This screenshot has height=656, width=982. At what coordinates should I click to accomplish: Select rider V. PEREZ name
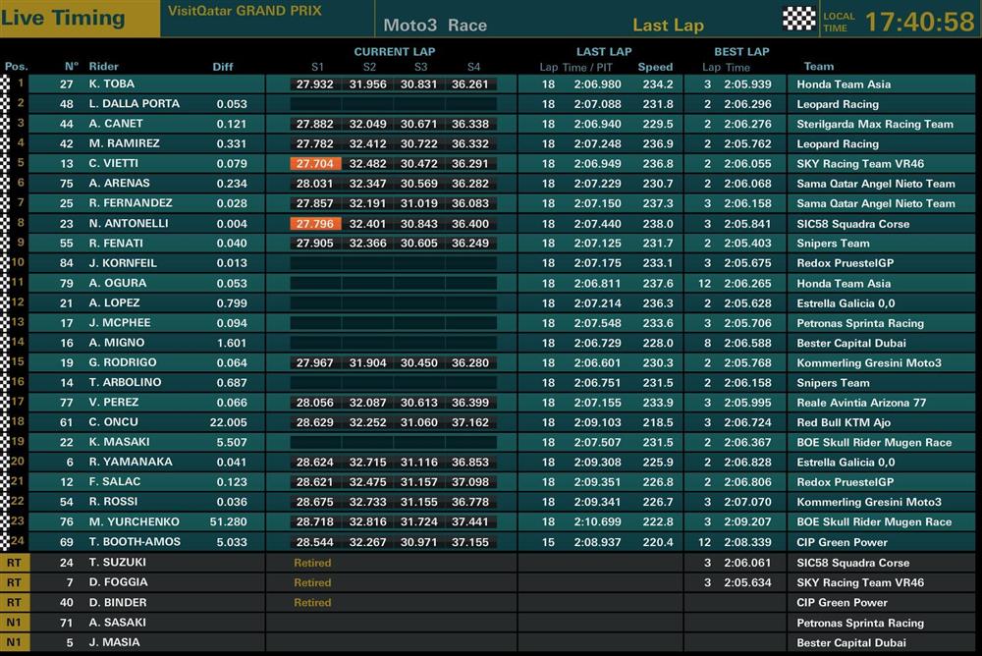(113, 403)
